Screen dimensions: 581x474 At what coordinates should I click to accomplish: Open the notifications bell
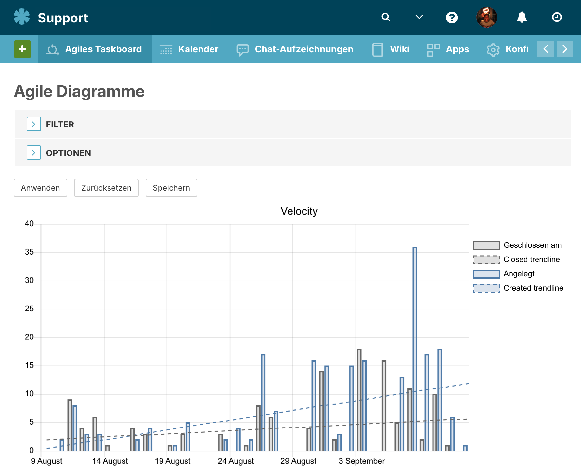(x=522, y=17)
